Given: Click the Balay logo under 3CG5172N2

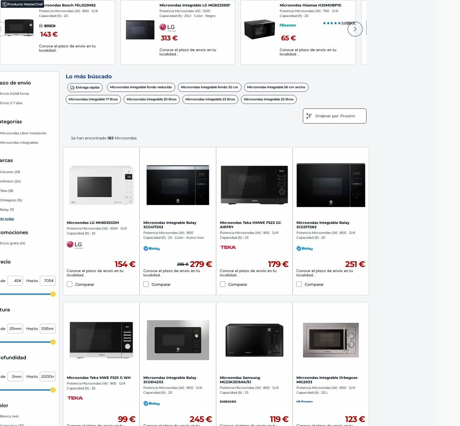Looking at the screenshot, I should coord(305,248).
